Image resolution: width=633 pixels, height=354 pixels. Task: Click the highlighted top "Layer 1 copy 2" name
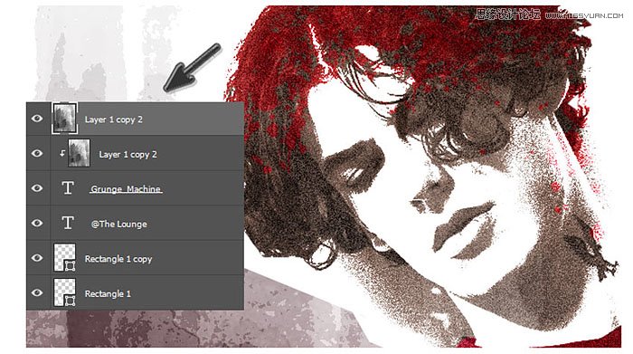coord(113,120)
